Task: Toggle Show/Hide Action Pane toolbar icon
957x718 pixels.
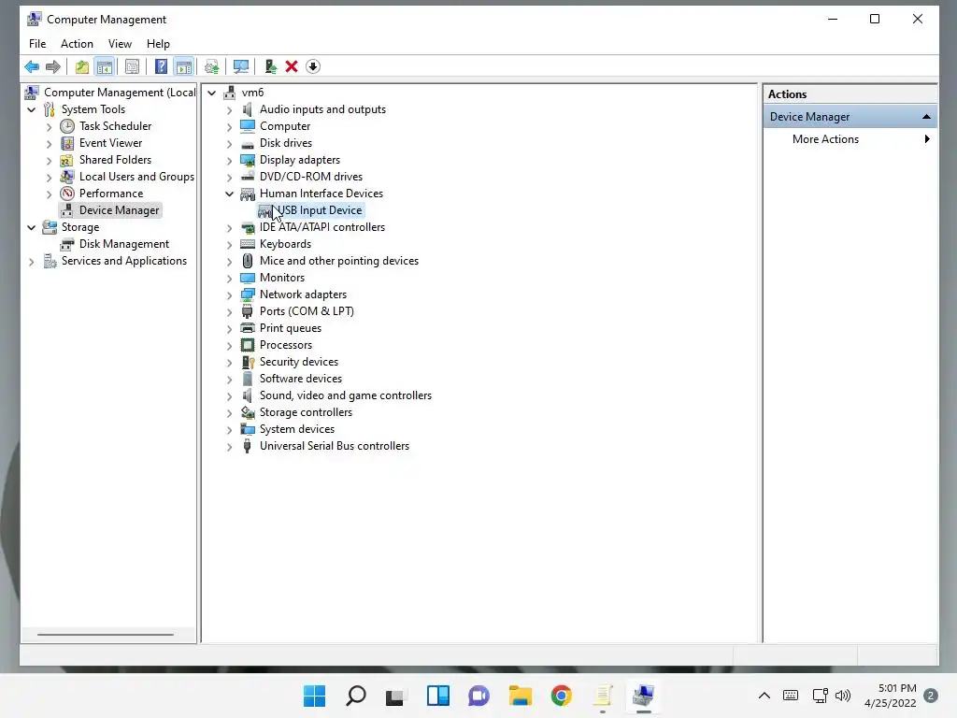Action: pos(184,66)
